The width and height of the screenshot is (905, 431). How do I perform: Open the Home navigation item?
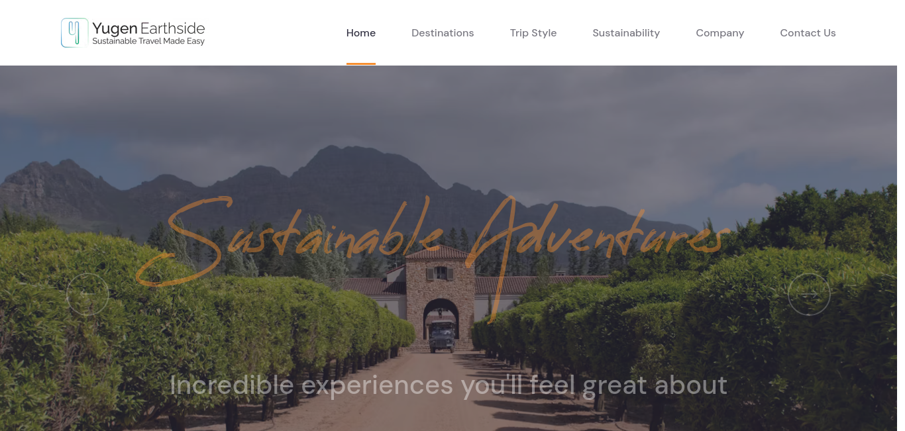tap(361, 33)
